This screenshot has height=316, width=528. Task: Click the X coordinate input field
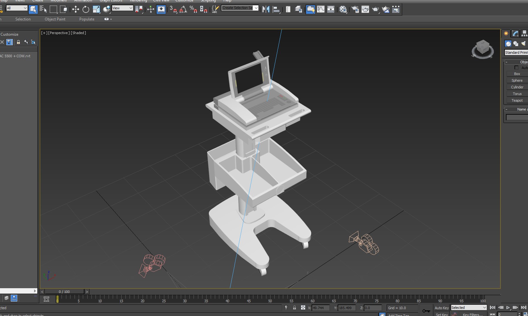[x=321, y=308]
